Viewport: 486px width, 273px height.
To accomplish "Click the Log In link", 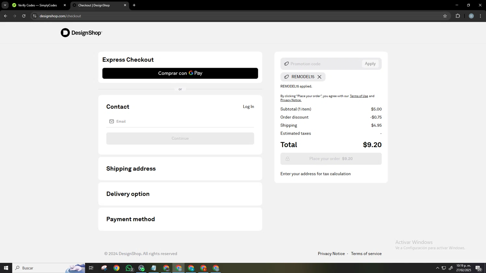I will pyautogui.click(x=249, y=106).
